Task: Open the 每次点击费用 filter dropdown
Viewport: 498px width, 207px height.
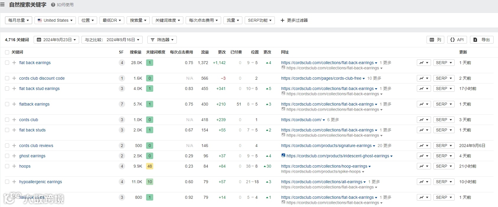Action: pos(203,20)
